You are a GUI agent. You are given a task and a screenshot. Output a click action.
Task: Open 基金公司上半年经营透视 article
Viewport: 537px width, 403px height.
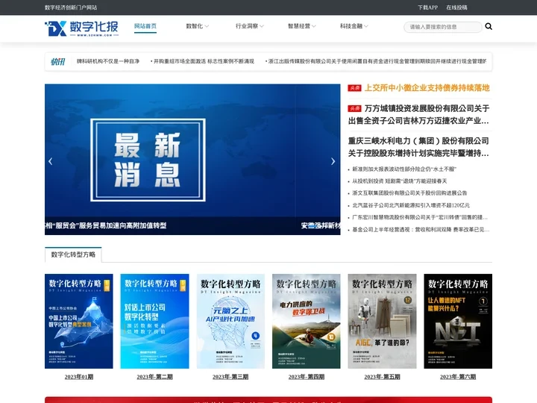(x=421, y=230)
